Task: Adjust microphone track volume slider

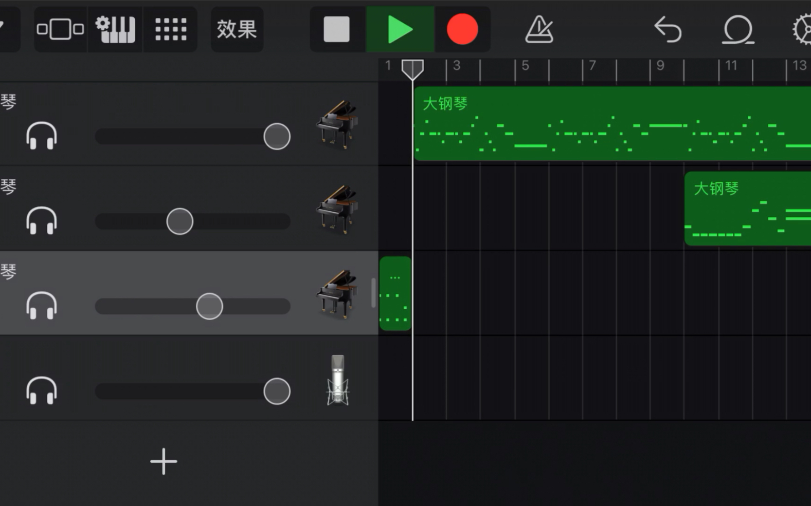Action: coord(193,391)
